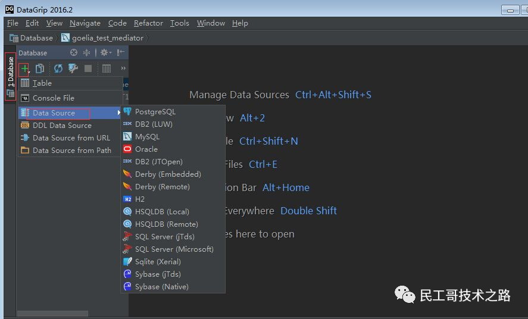Open the View menu
The height and width of the screenshot is (319, 528).
54,23
